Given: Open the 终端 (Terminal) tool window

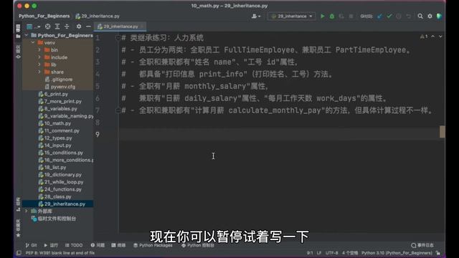Looking at the screenshot, I should pyautogui.click(x=118, y=245).
